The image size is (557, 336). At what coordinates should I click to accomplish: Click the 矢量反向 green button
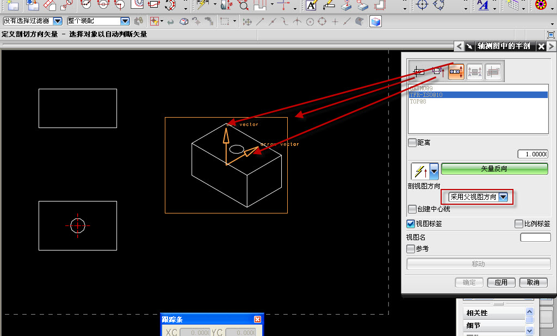click(494, 169)
